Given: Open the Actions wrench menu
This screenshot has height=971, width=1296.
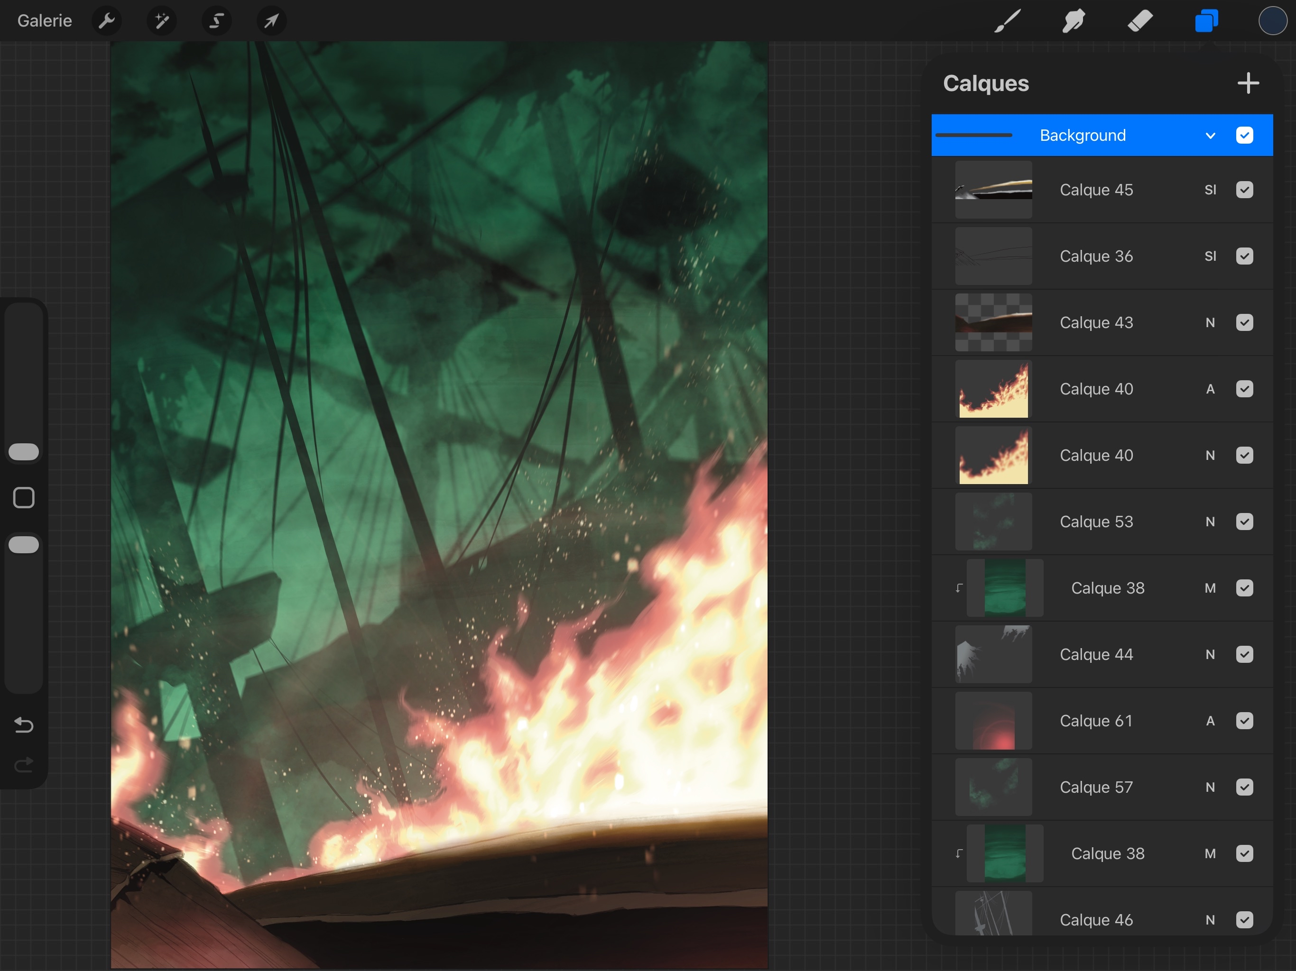Looking at the screenshot, I should pyautogui.click(x=107, y=21).
